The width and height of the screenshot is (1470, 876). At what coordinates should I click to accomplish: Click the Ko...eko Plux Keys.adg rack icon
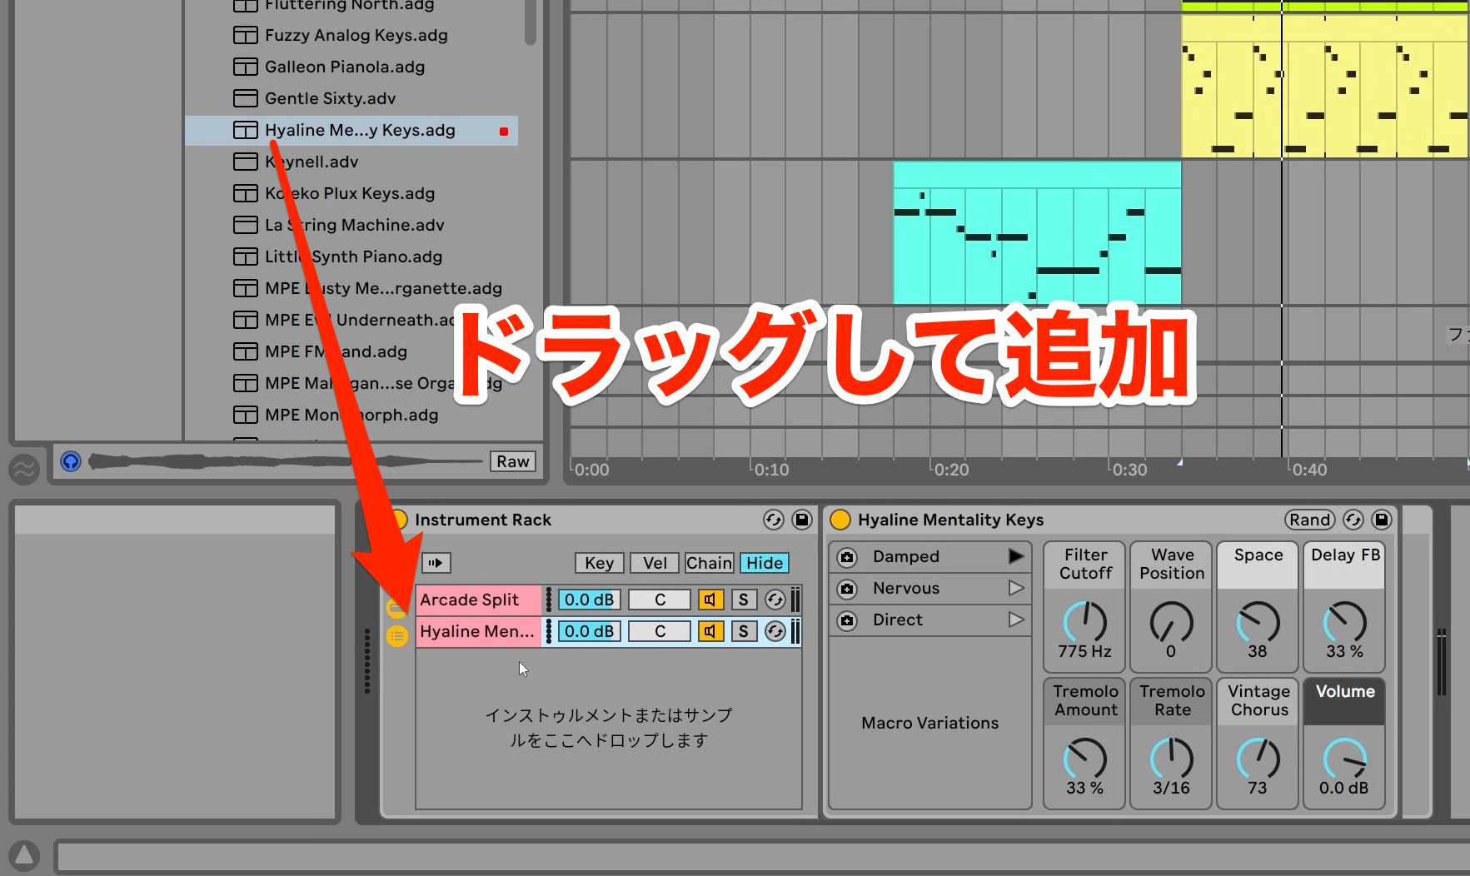pos(245,193)
